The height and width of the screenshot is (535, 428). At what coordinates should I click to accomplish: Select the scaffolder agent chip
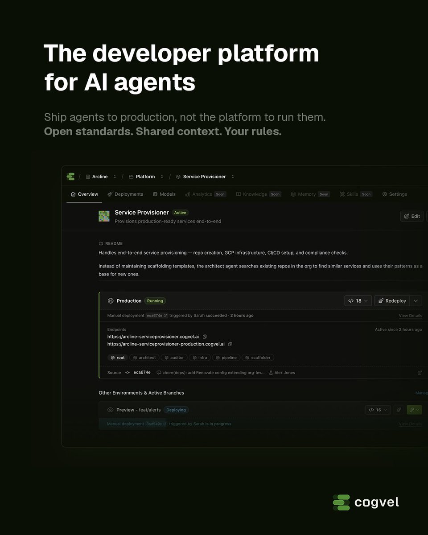tap(258, 358)
